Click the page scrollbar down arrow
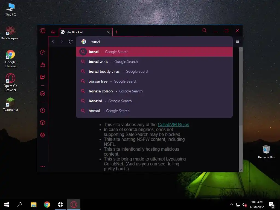The width and height of the screenshot is (280, 210). [x=241, y=170]
